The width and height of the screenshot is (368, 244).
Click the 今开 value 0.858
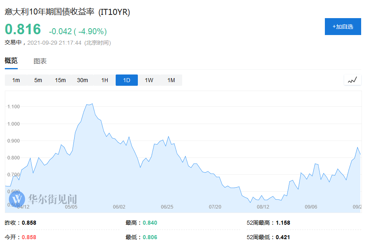tap(29, 237)
